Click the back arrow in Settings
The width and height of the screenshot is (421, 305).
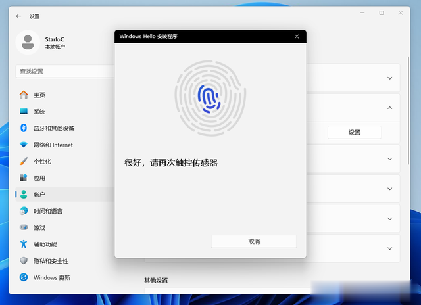tap(18, 16)
